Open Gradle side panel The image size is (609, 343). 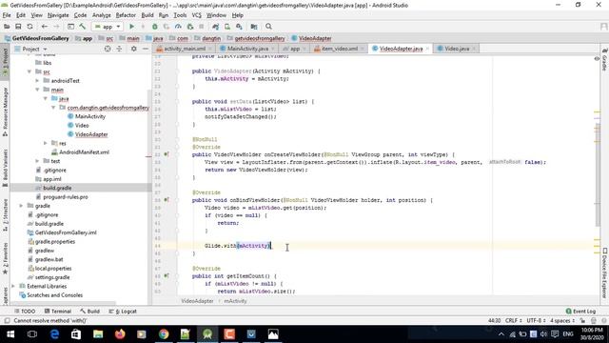605,60
